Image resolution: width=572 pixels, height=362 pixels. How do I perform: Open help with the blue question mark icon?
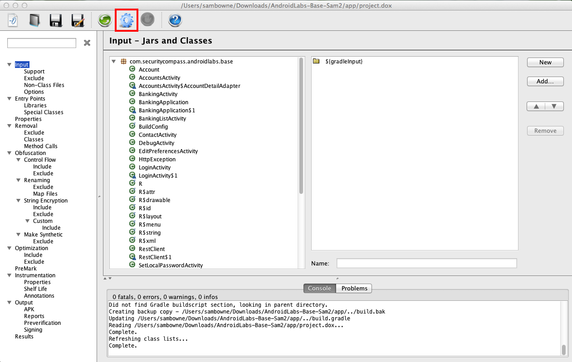click(175, 20)
